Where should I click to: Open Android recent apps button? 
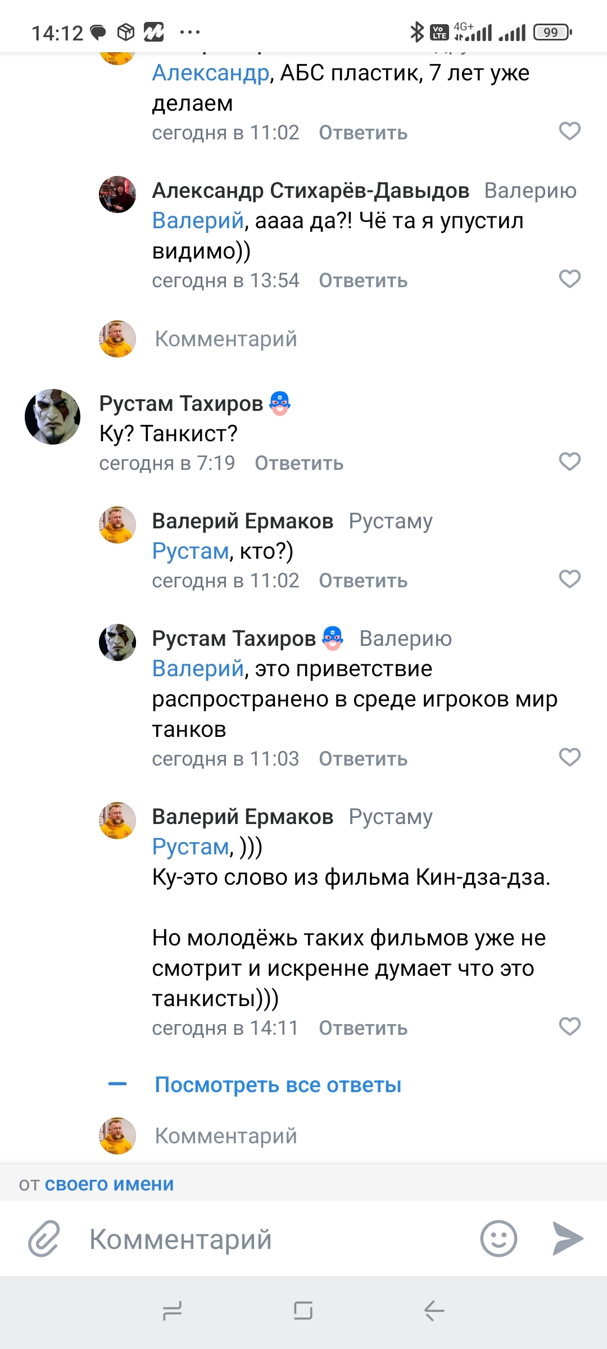pos(172,1311)
